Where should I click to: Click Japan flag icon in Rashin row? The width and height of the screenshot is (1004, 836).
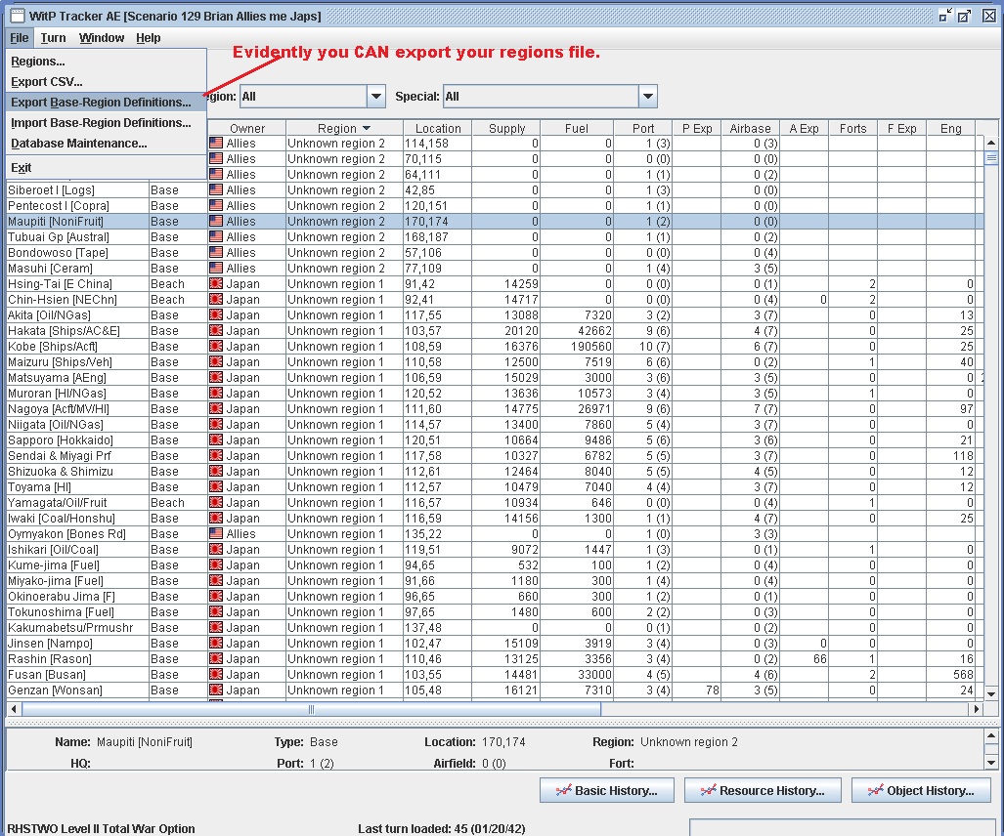216,659
